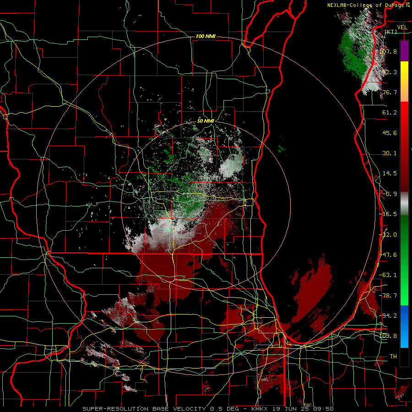Click the red segment of the velocity scale
Image resolution: width=412 pixels, height=412 pixels.
click(x=404, y=146)
